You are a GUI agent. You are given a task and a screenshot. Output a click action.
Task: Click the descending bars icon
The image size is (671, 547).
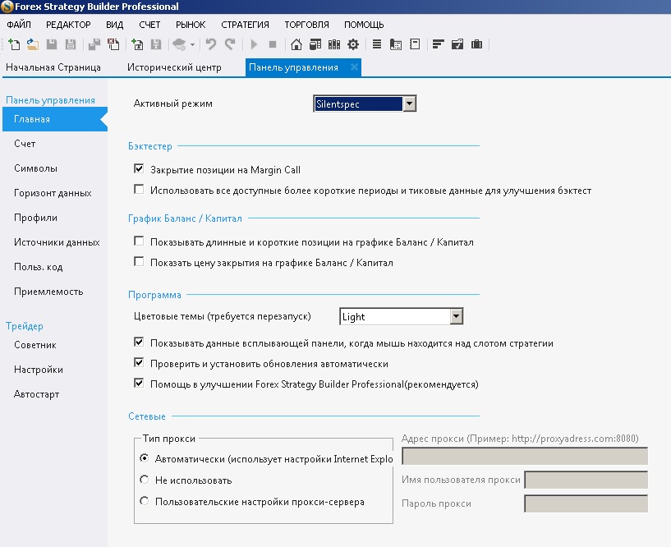tap(439, 44)
